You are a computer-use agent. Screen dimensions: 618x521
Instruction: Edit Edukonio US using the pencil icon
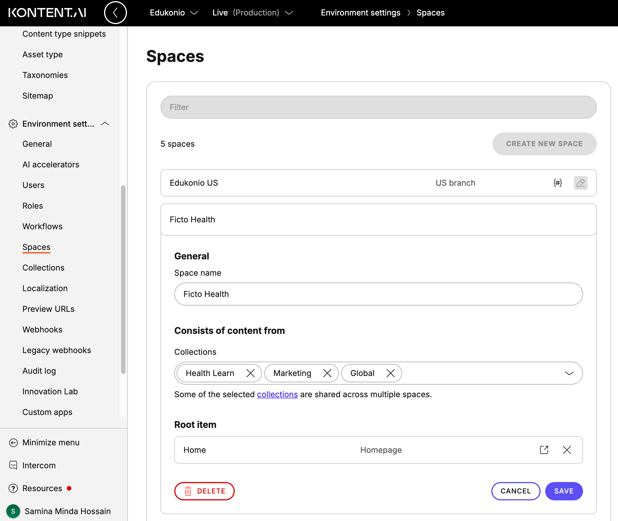tap(580, 183)
